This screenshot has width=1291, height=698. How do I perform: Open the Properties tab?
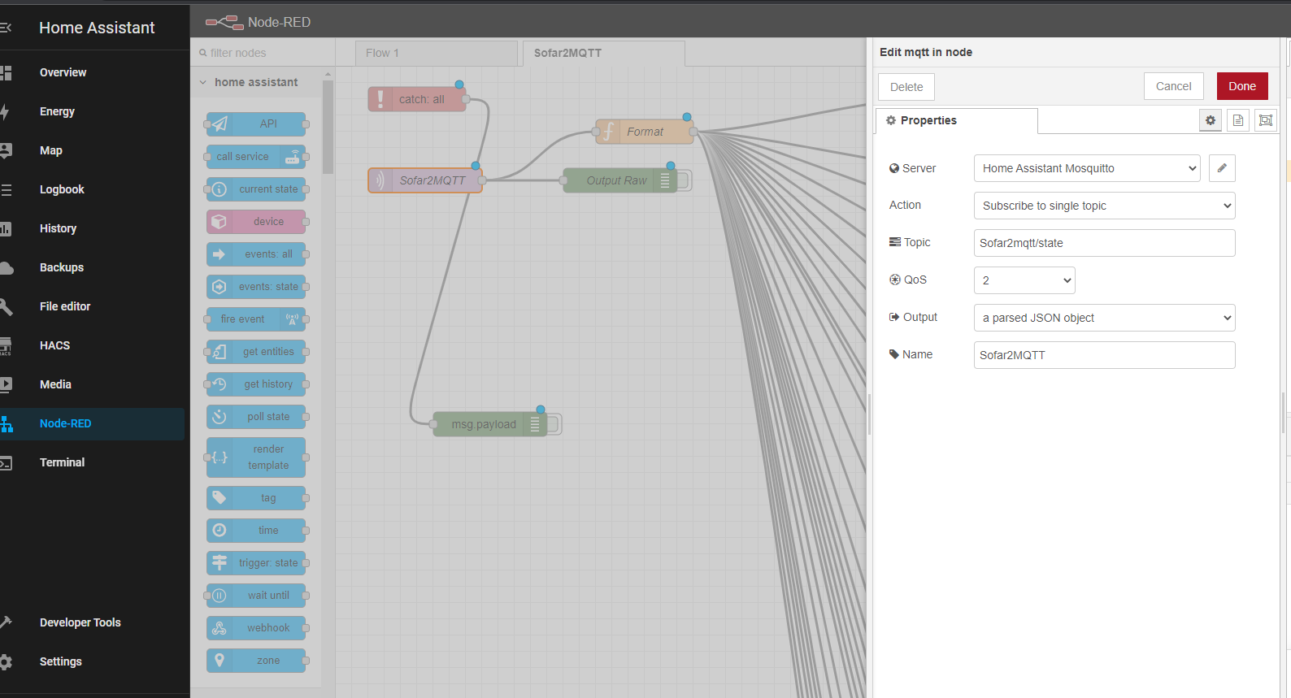coord(956,120)
